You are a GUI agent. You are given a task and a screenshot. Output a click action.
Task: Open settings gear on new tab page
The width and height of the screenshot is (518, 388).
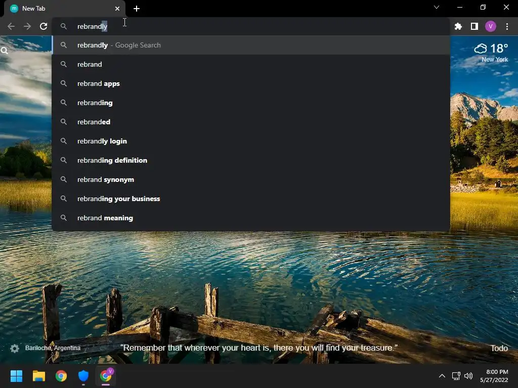(x=15, y=349)
